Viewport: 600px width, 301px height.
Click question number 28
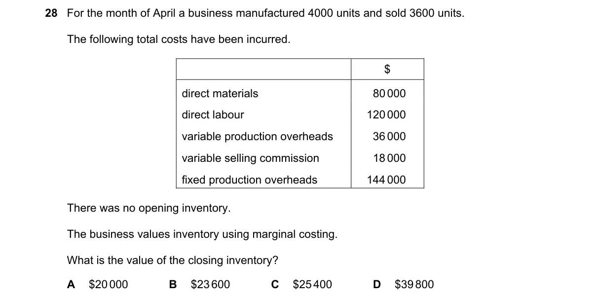tap(51, 13)
